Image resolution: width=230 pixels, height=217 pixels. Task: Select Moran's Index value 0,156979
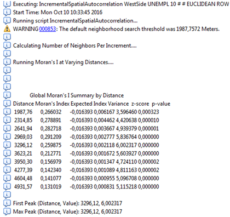(51, 162)
